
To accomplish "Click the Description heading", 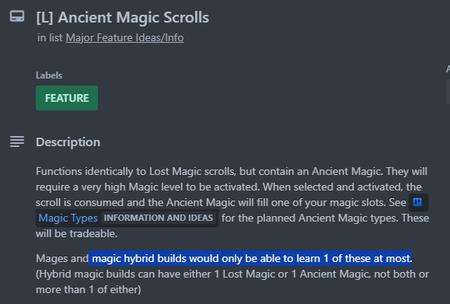I will coord(68,142).
